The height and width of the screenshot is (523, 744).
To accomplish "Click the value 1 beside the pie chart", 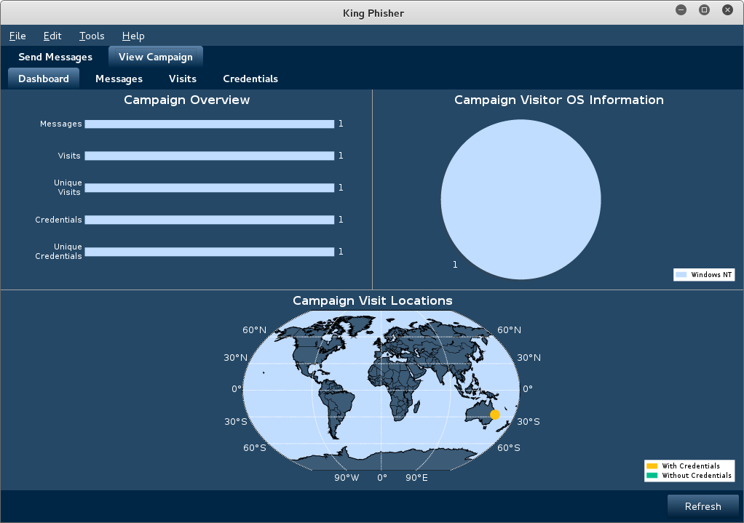I will coord(455,265).
